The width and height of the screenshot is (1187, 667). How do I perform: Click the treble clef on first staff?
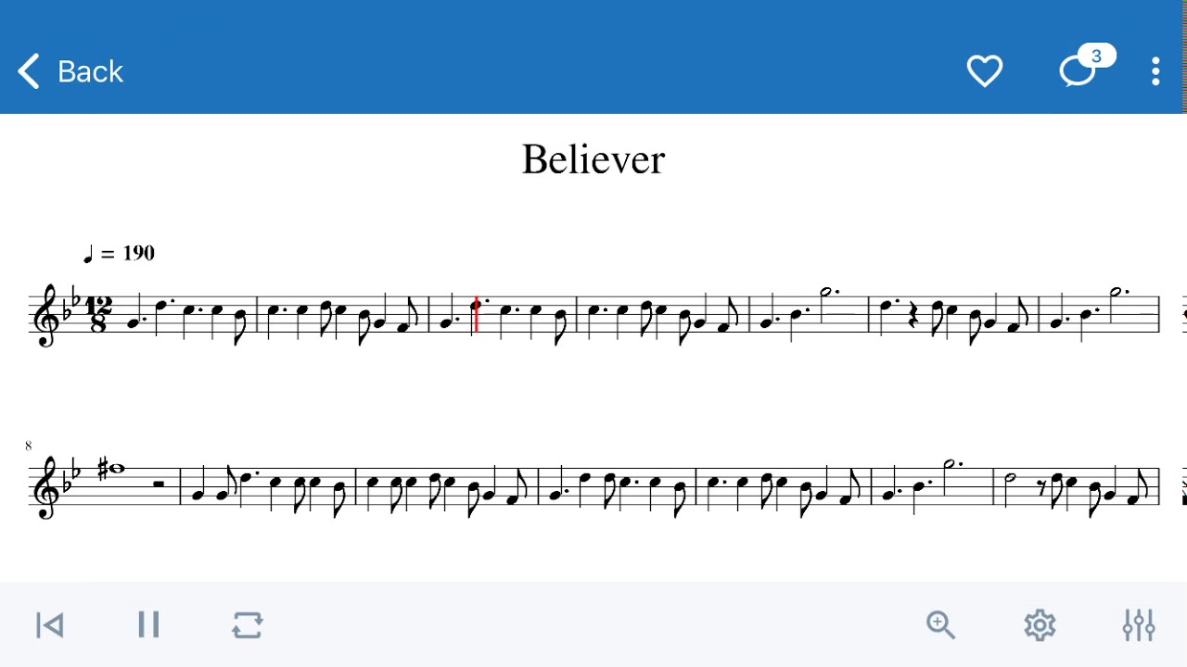coord(46,315)
